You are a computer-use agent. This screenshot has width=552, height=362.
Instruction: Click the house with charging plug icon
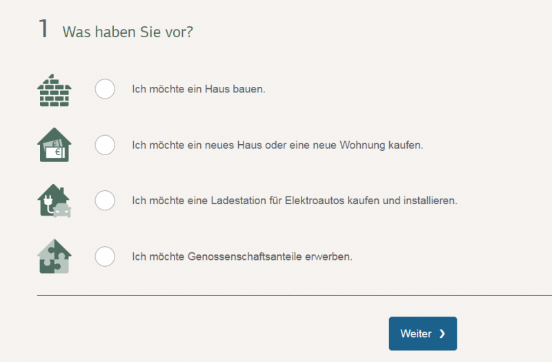tap(54, 201)
